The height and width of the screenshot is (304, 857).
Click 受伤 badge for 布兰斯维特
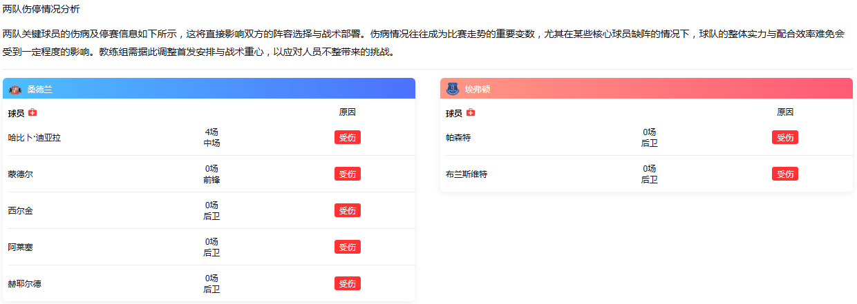pos(784,174)
